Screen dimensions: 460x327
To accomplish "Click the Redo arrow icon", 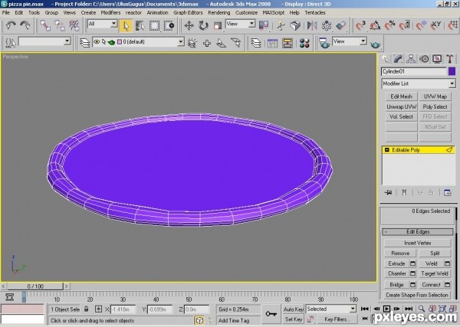I will [x=25, y=25].
